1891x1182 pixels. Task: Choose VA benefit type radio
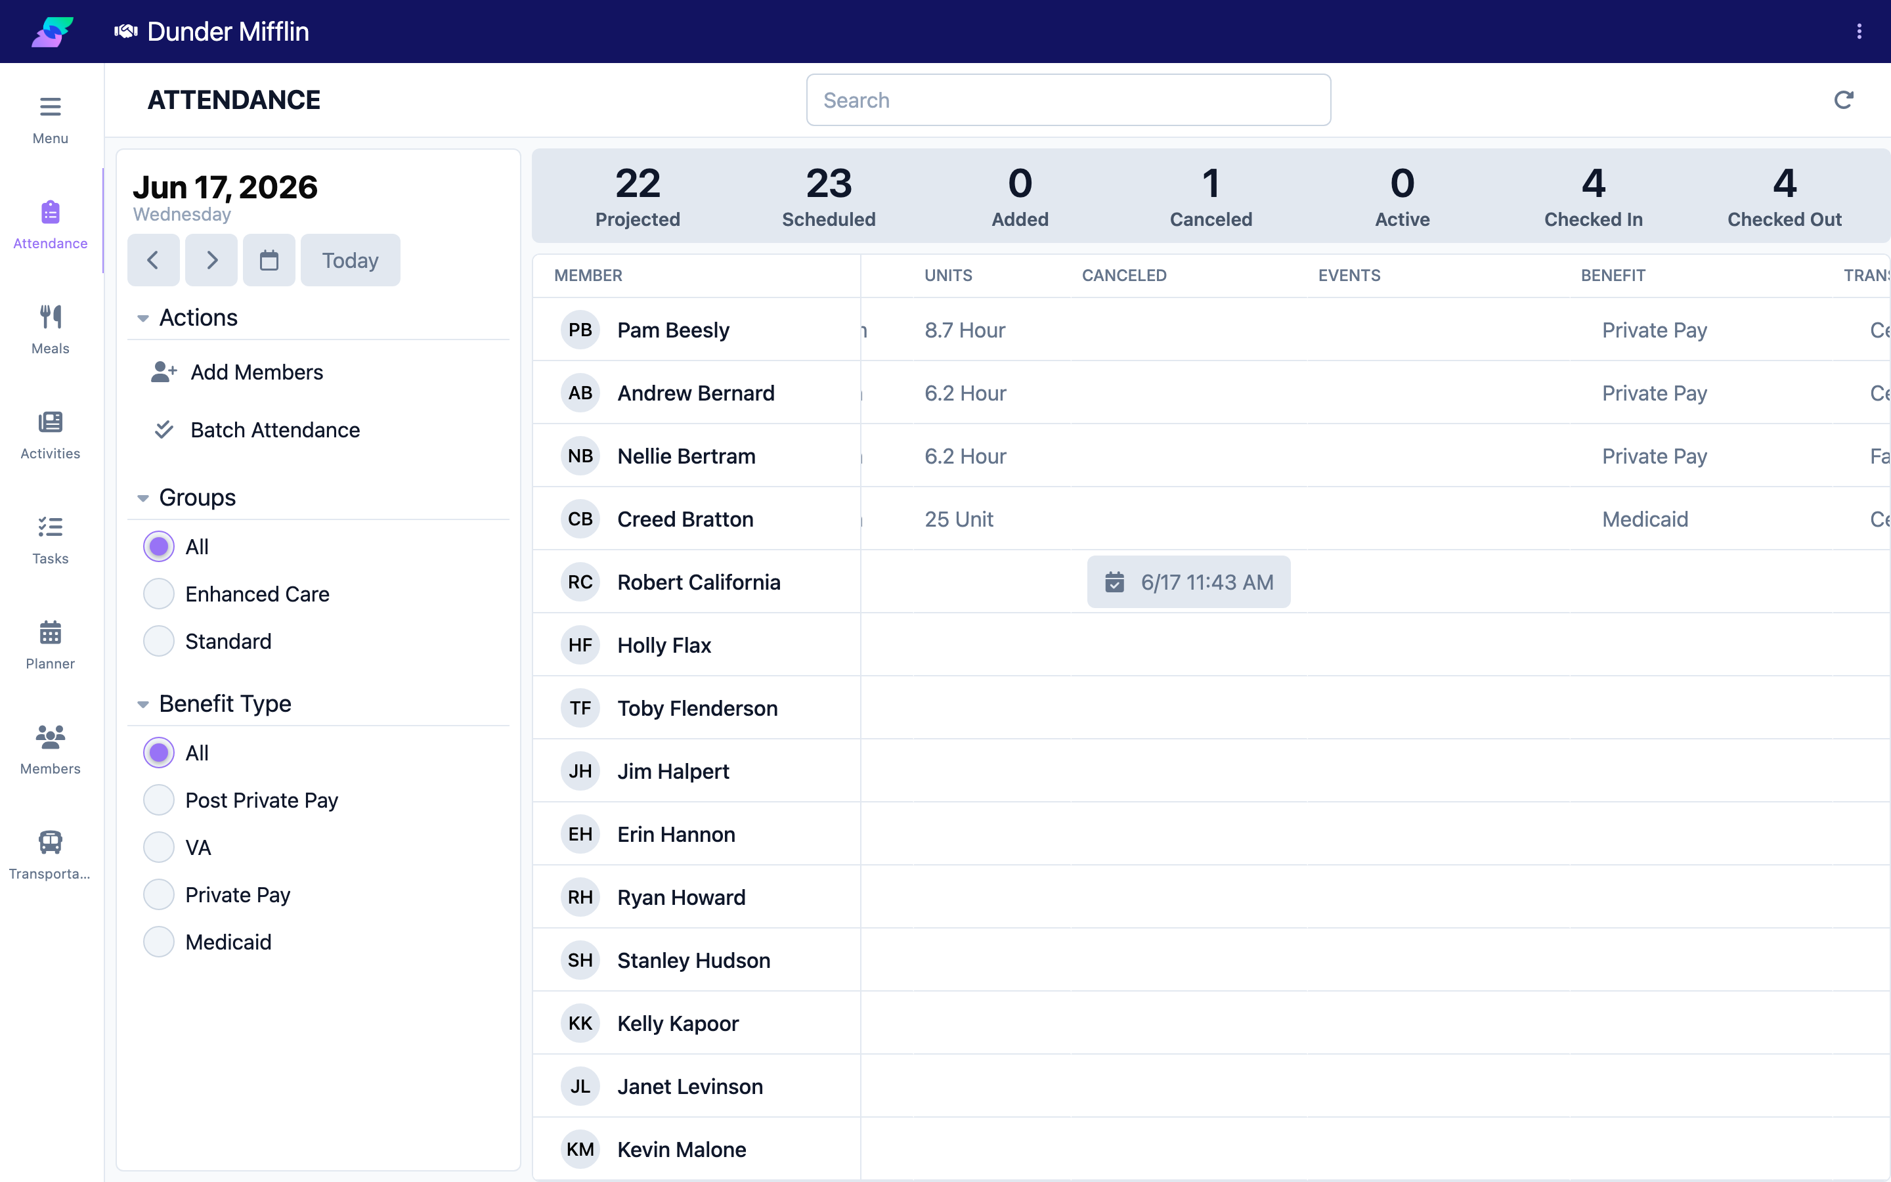159,847
